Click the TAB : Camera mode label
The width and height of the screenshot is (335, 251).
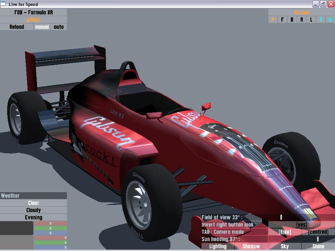tap(223, 232)
